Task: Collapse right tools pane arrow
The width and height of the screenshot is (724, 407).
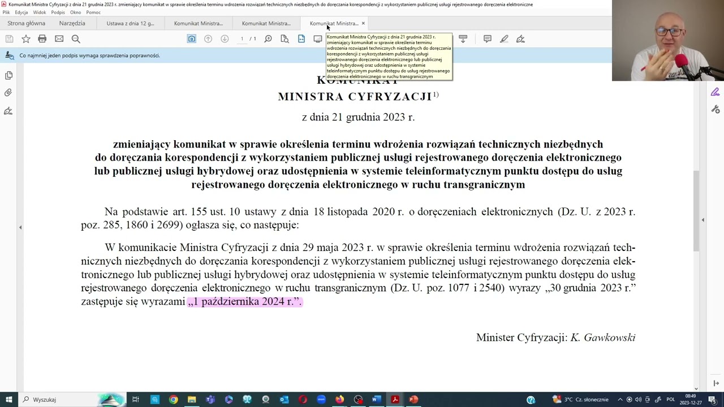Action: tap(703, 220)
